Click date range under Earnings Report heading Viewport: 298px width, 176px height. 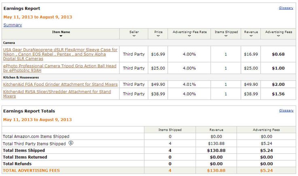click(x=38, y=17)
